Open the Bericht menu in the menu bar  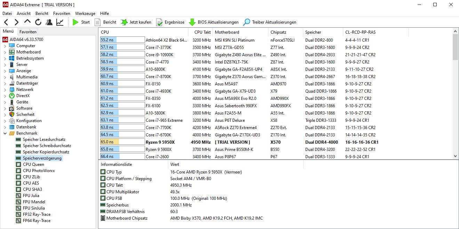pyautogui.click(x=42, y=14)
